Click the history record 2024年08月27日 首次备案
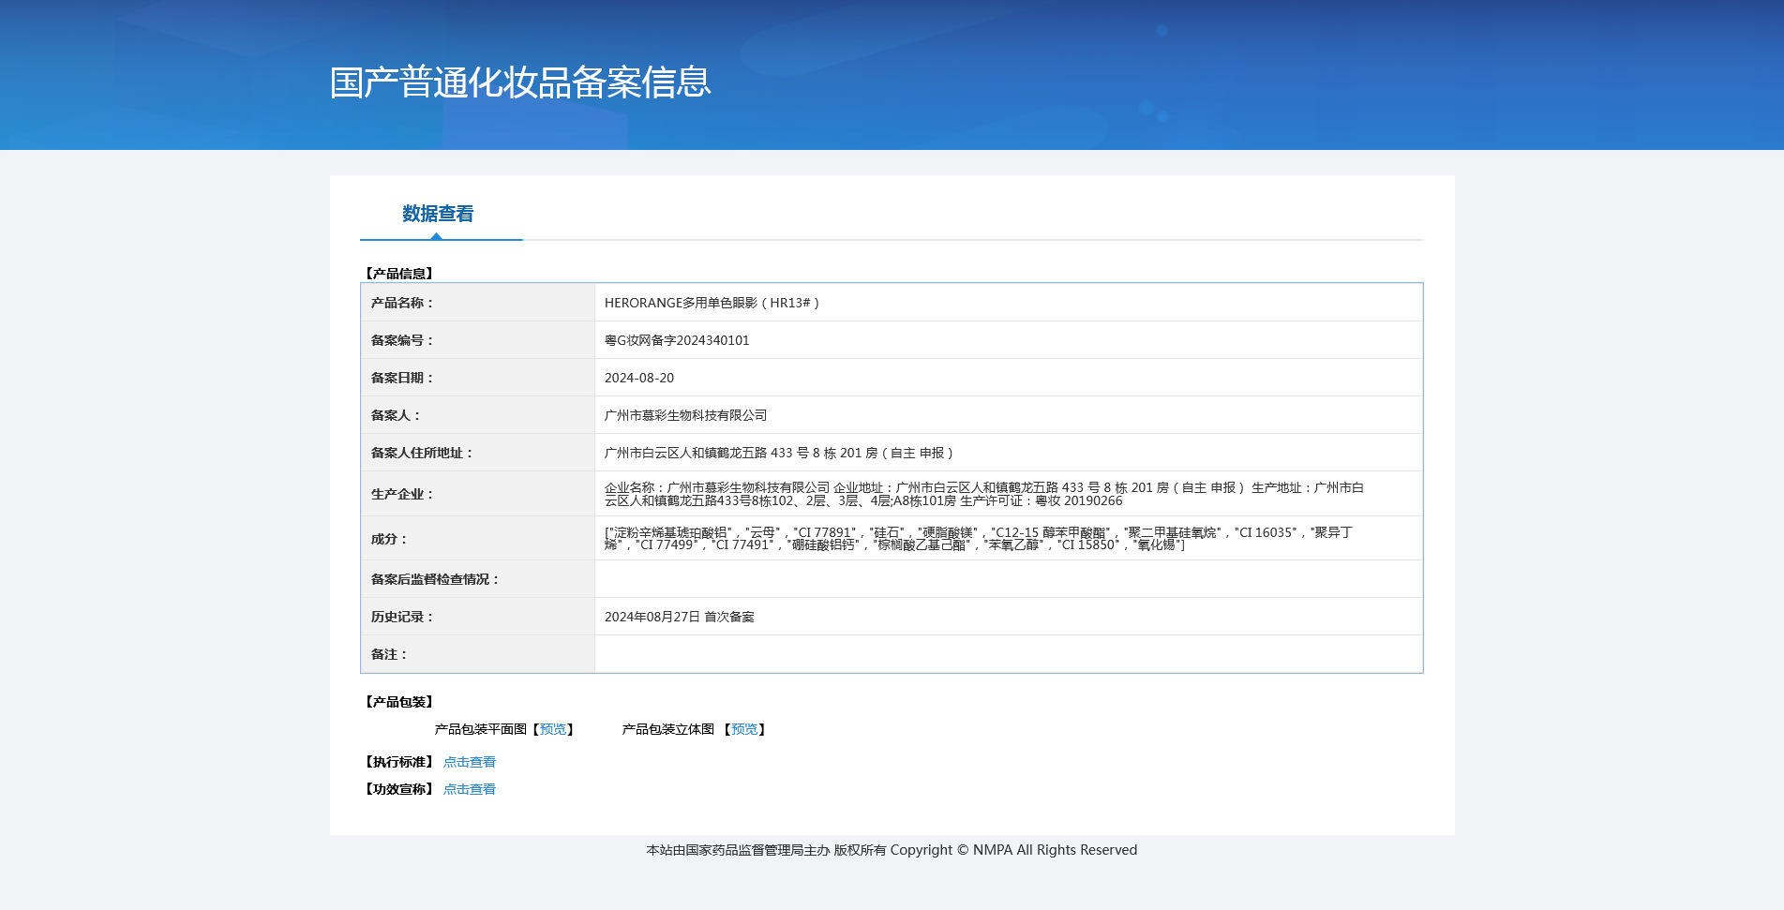 (x=680, y=617)
